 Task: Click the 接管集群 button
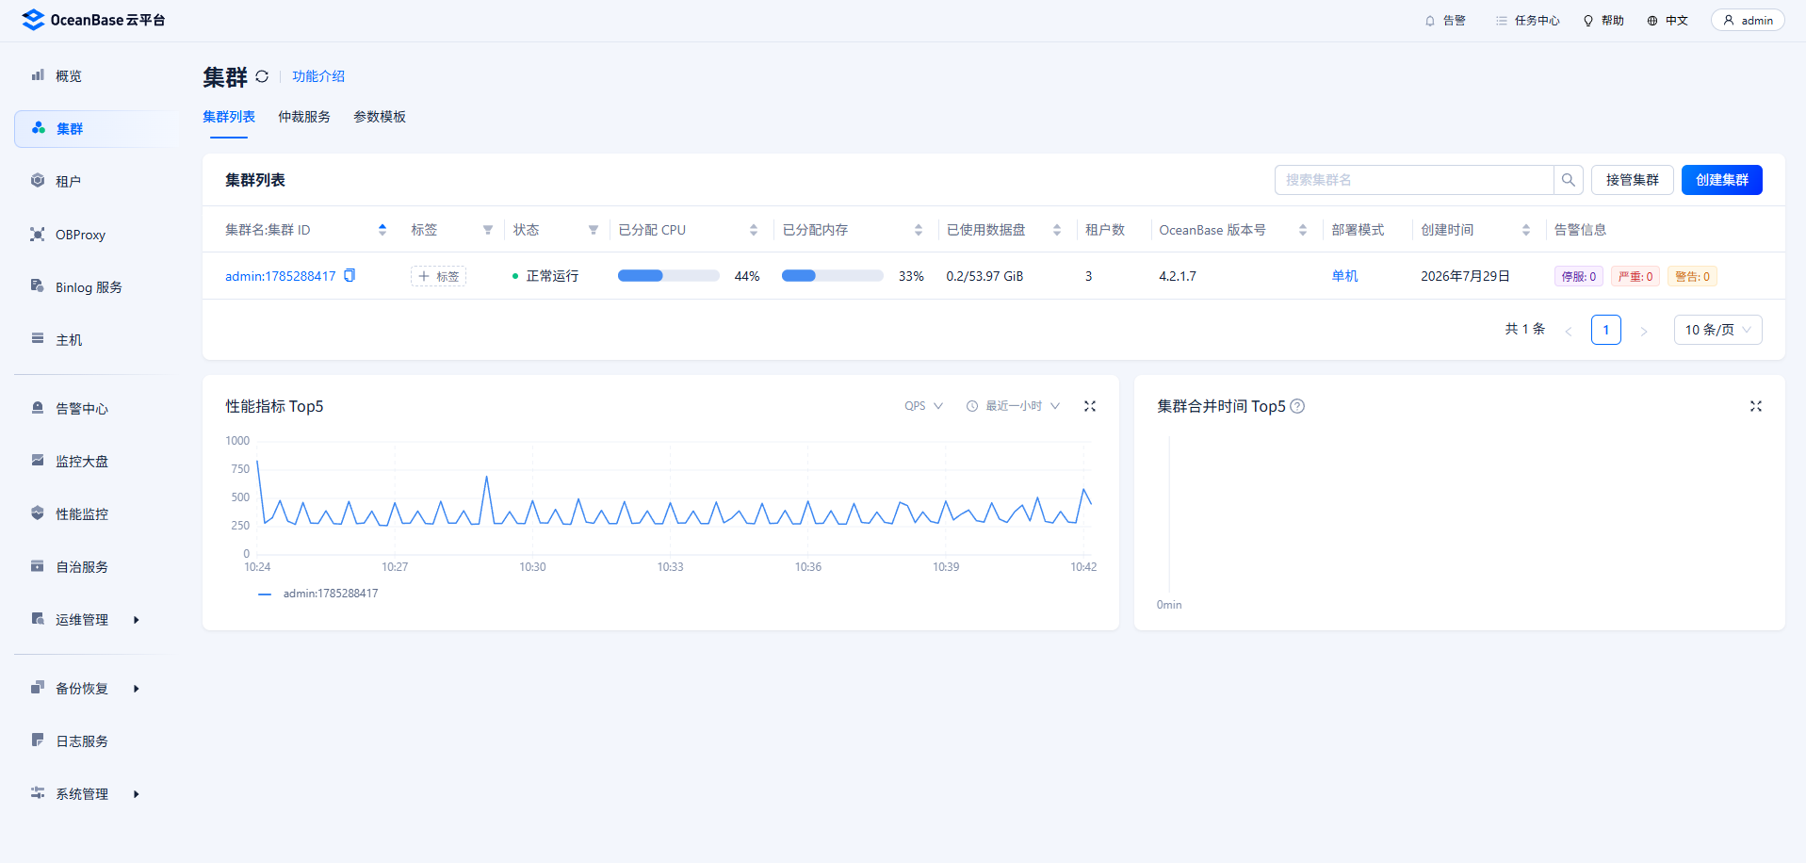click(x=1633, y=180)
